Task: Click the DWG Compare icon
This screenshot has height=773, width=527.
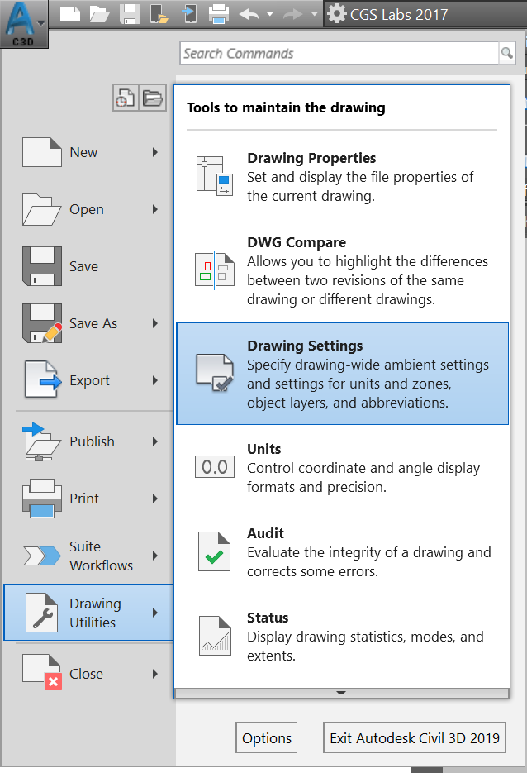Action: (x=215, y=270)
